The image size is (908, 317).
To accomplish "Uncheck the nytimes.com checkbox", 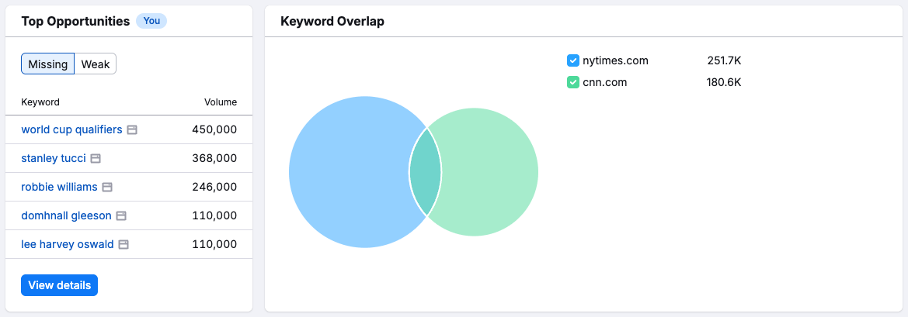I will (x=572, y=60).
